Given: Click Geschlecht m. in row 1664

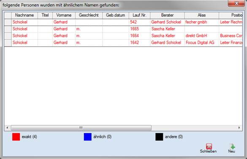Looking at the screenshot, I should click(x=89, y=36).
